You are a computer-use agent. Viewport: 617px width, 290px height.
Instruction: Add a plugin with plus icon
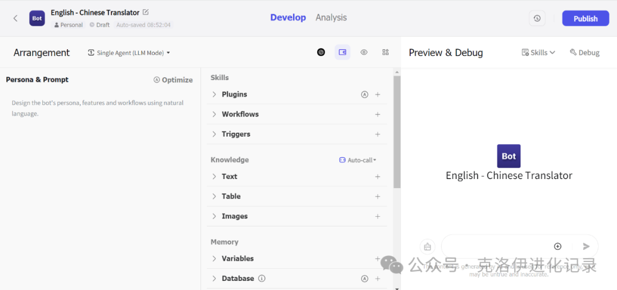378,94
